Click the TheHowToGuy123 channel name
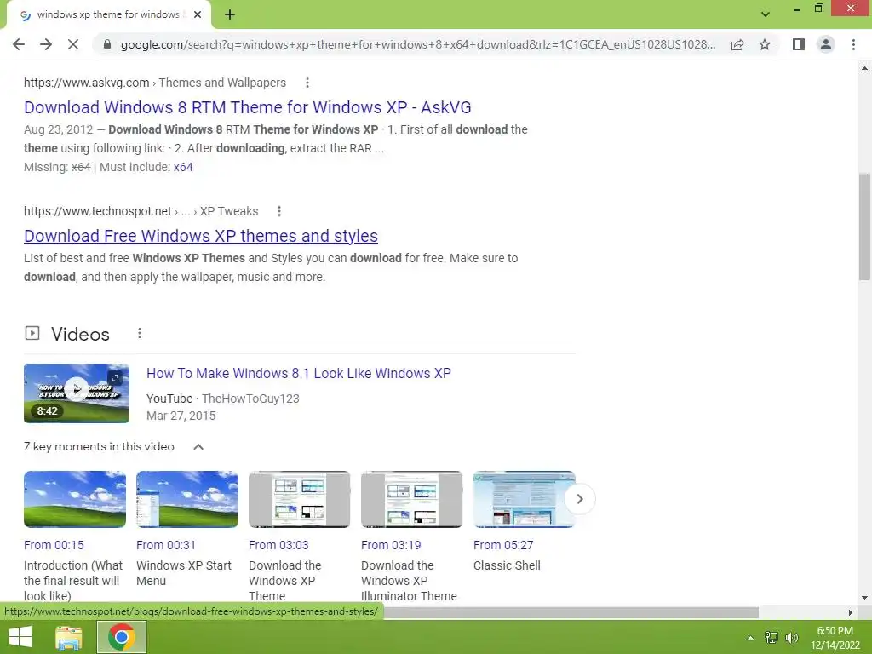This screenshot has width=872, height=654. [250, 399]
